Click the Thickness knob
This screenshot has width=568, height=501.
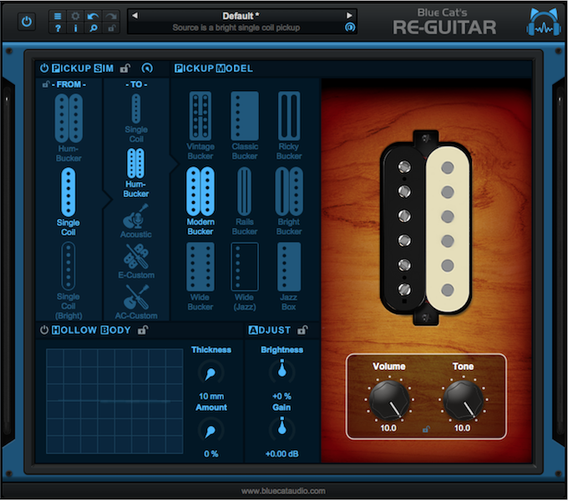pyautogui.click(x=210, y=373)
